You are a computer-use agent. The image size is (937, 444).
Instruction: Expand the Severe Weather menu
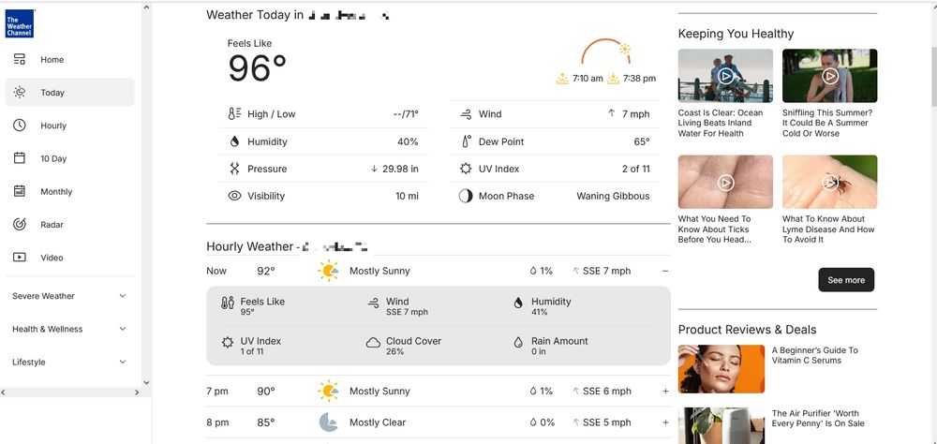point(70,296)
